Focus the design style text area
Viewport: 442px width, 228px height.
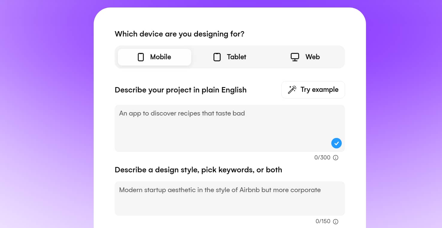tap(230, 198)
